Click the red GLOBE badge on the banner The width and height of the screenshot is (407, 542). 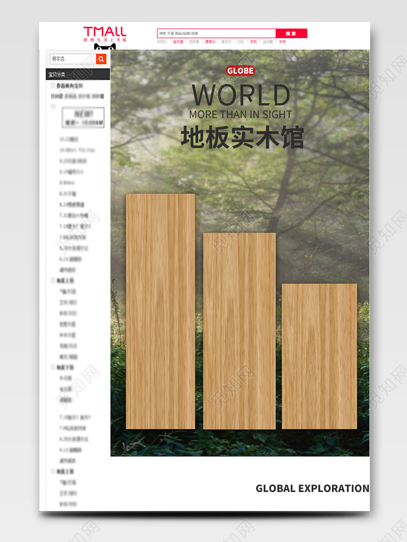pos(240,70)
